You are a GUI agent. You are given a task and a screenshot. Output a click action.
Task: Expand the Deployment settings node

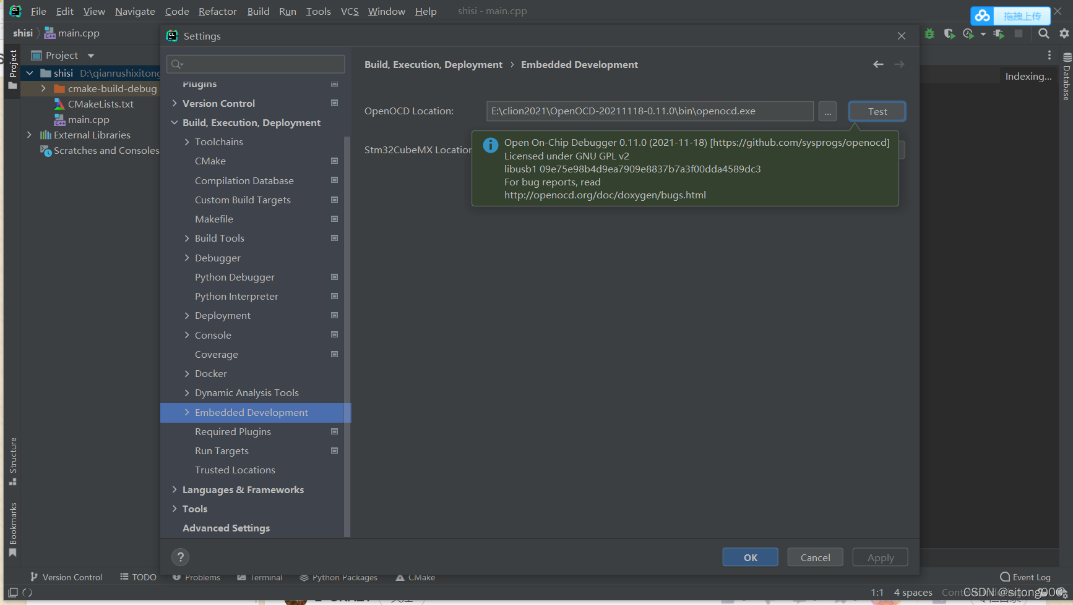pos(187,315)
